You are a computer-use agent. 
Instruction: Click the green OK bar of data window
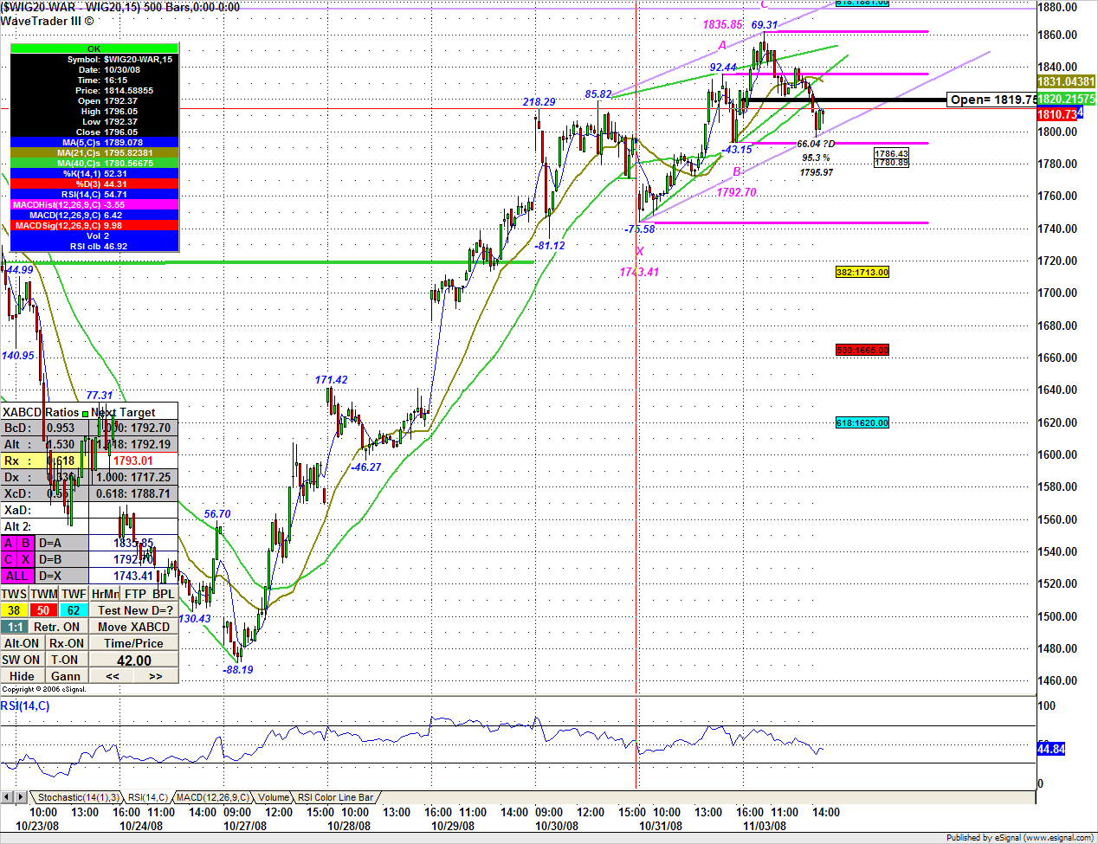(x=94, y=48)
